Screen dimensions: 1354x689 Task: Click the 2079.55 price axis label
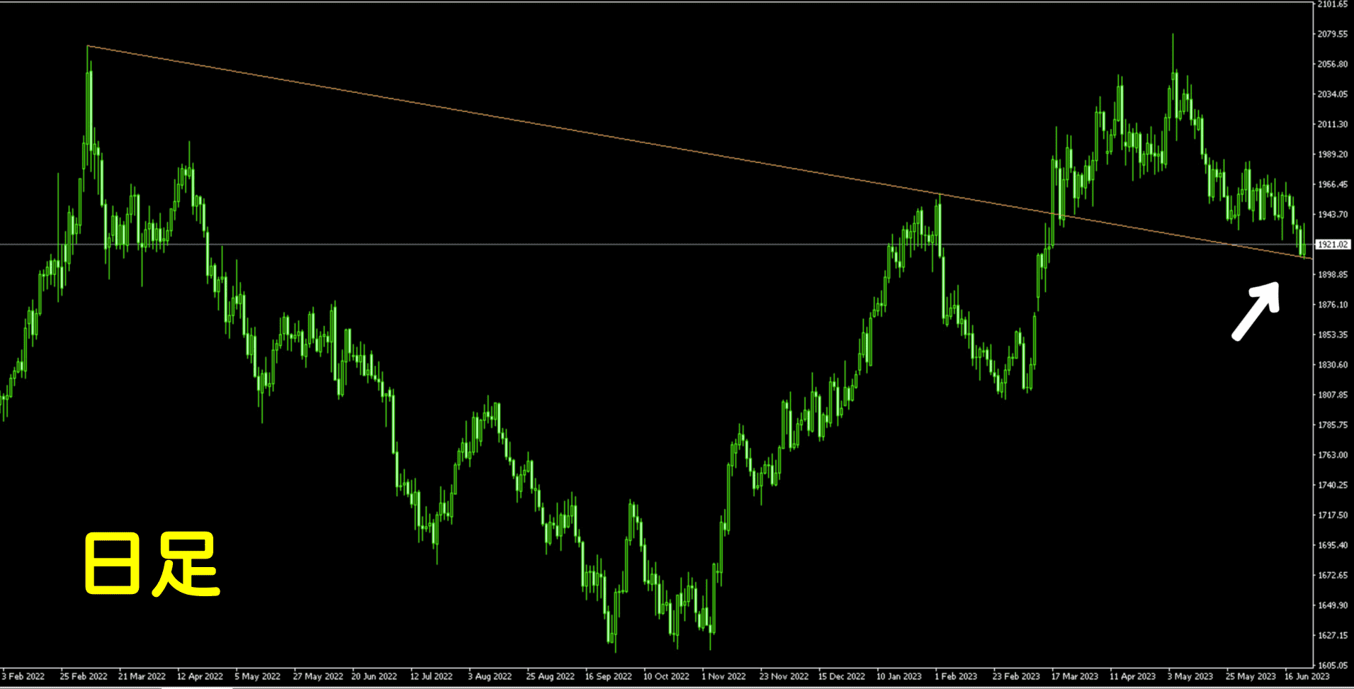[1333, 34]
